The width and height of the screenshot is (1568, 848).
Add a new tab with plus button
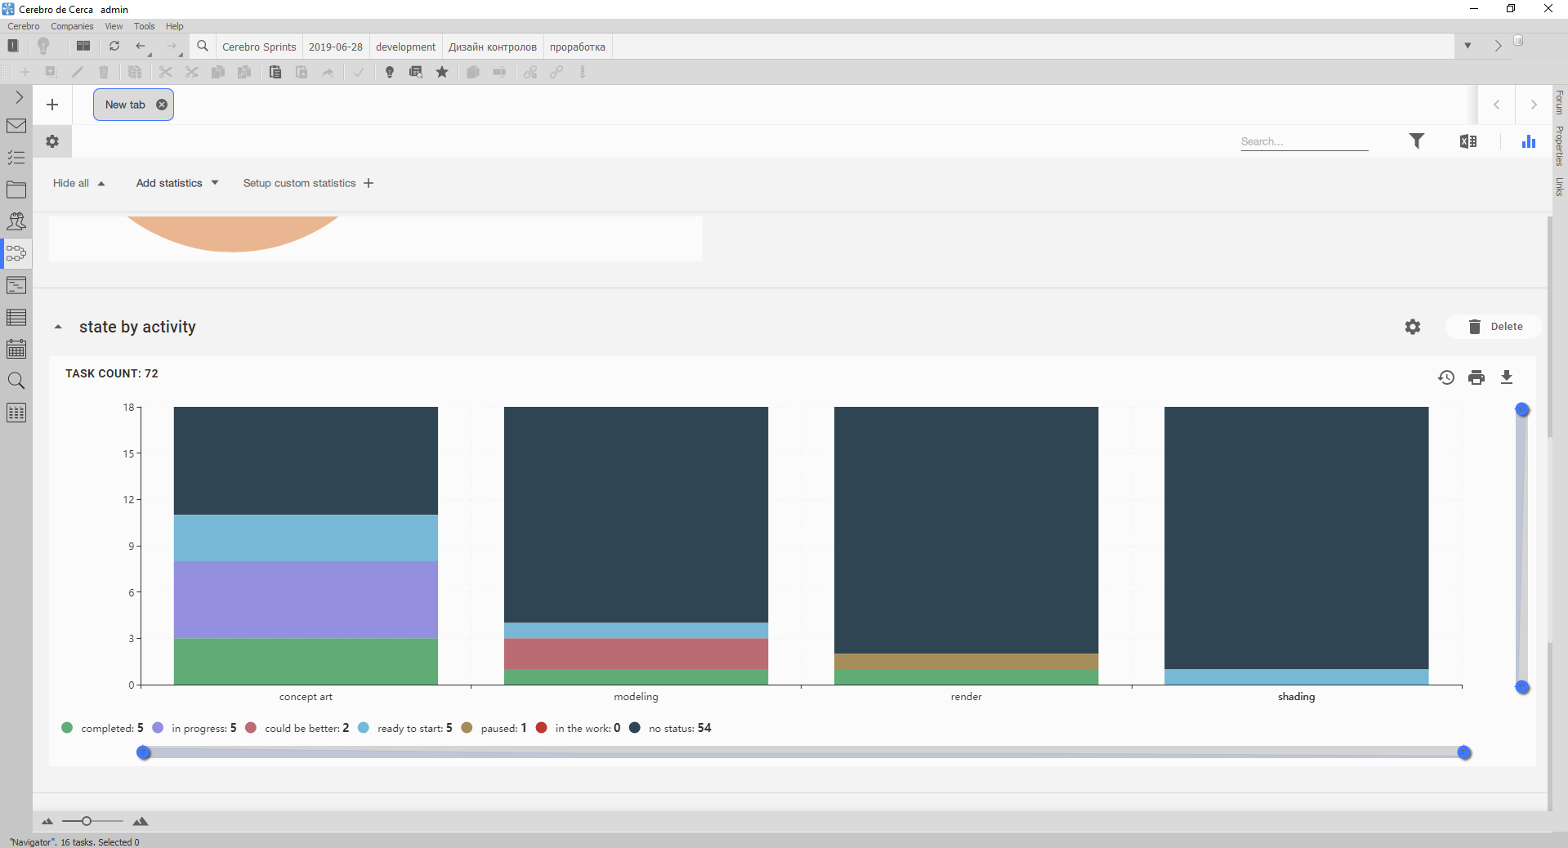[52, 105]
